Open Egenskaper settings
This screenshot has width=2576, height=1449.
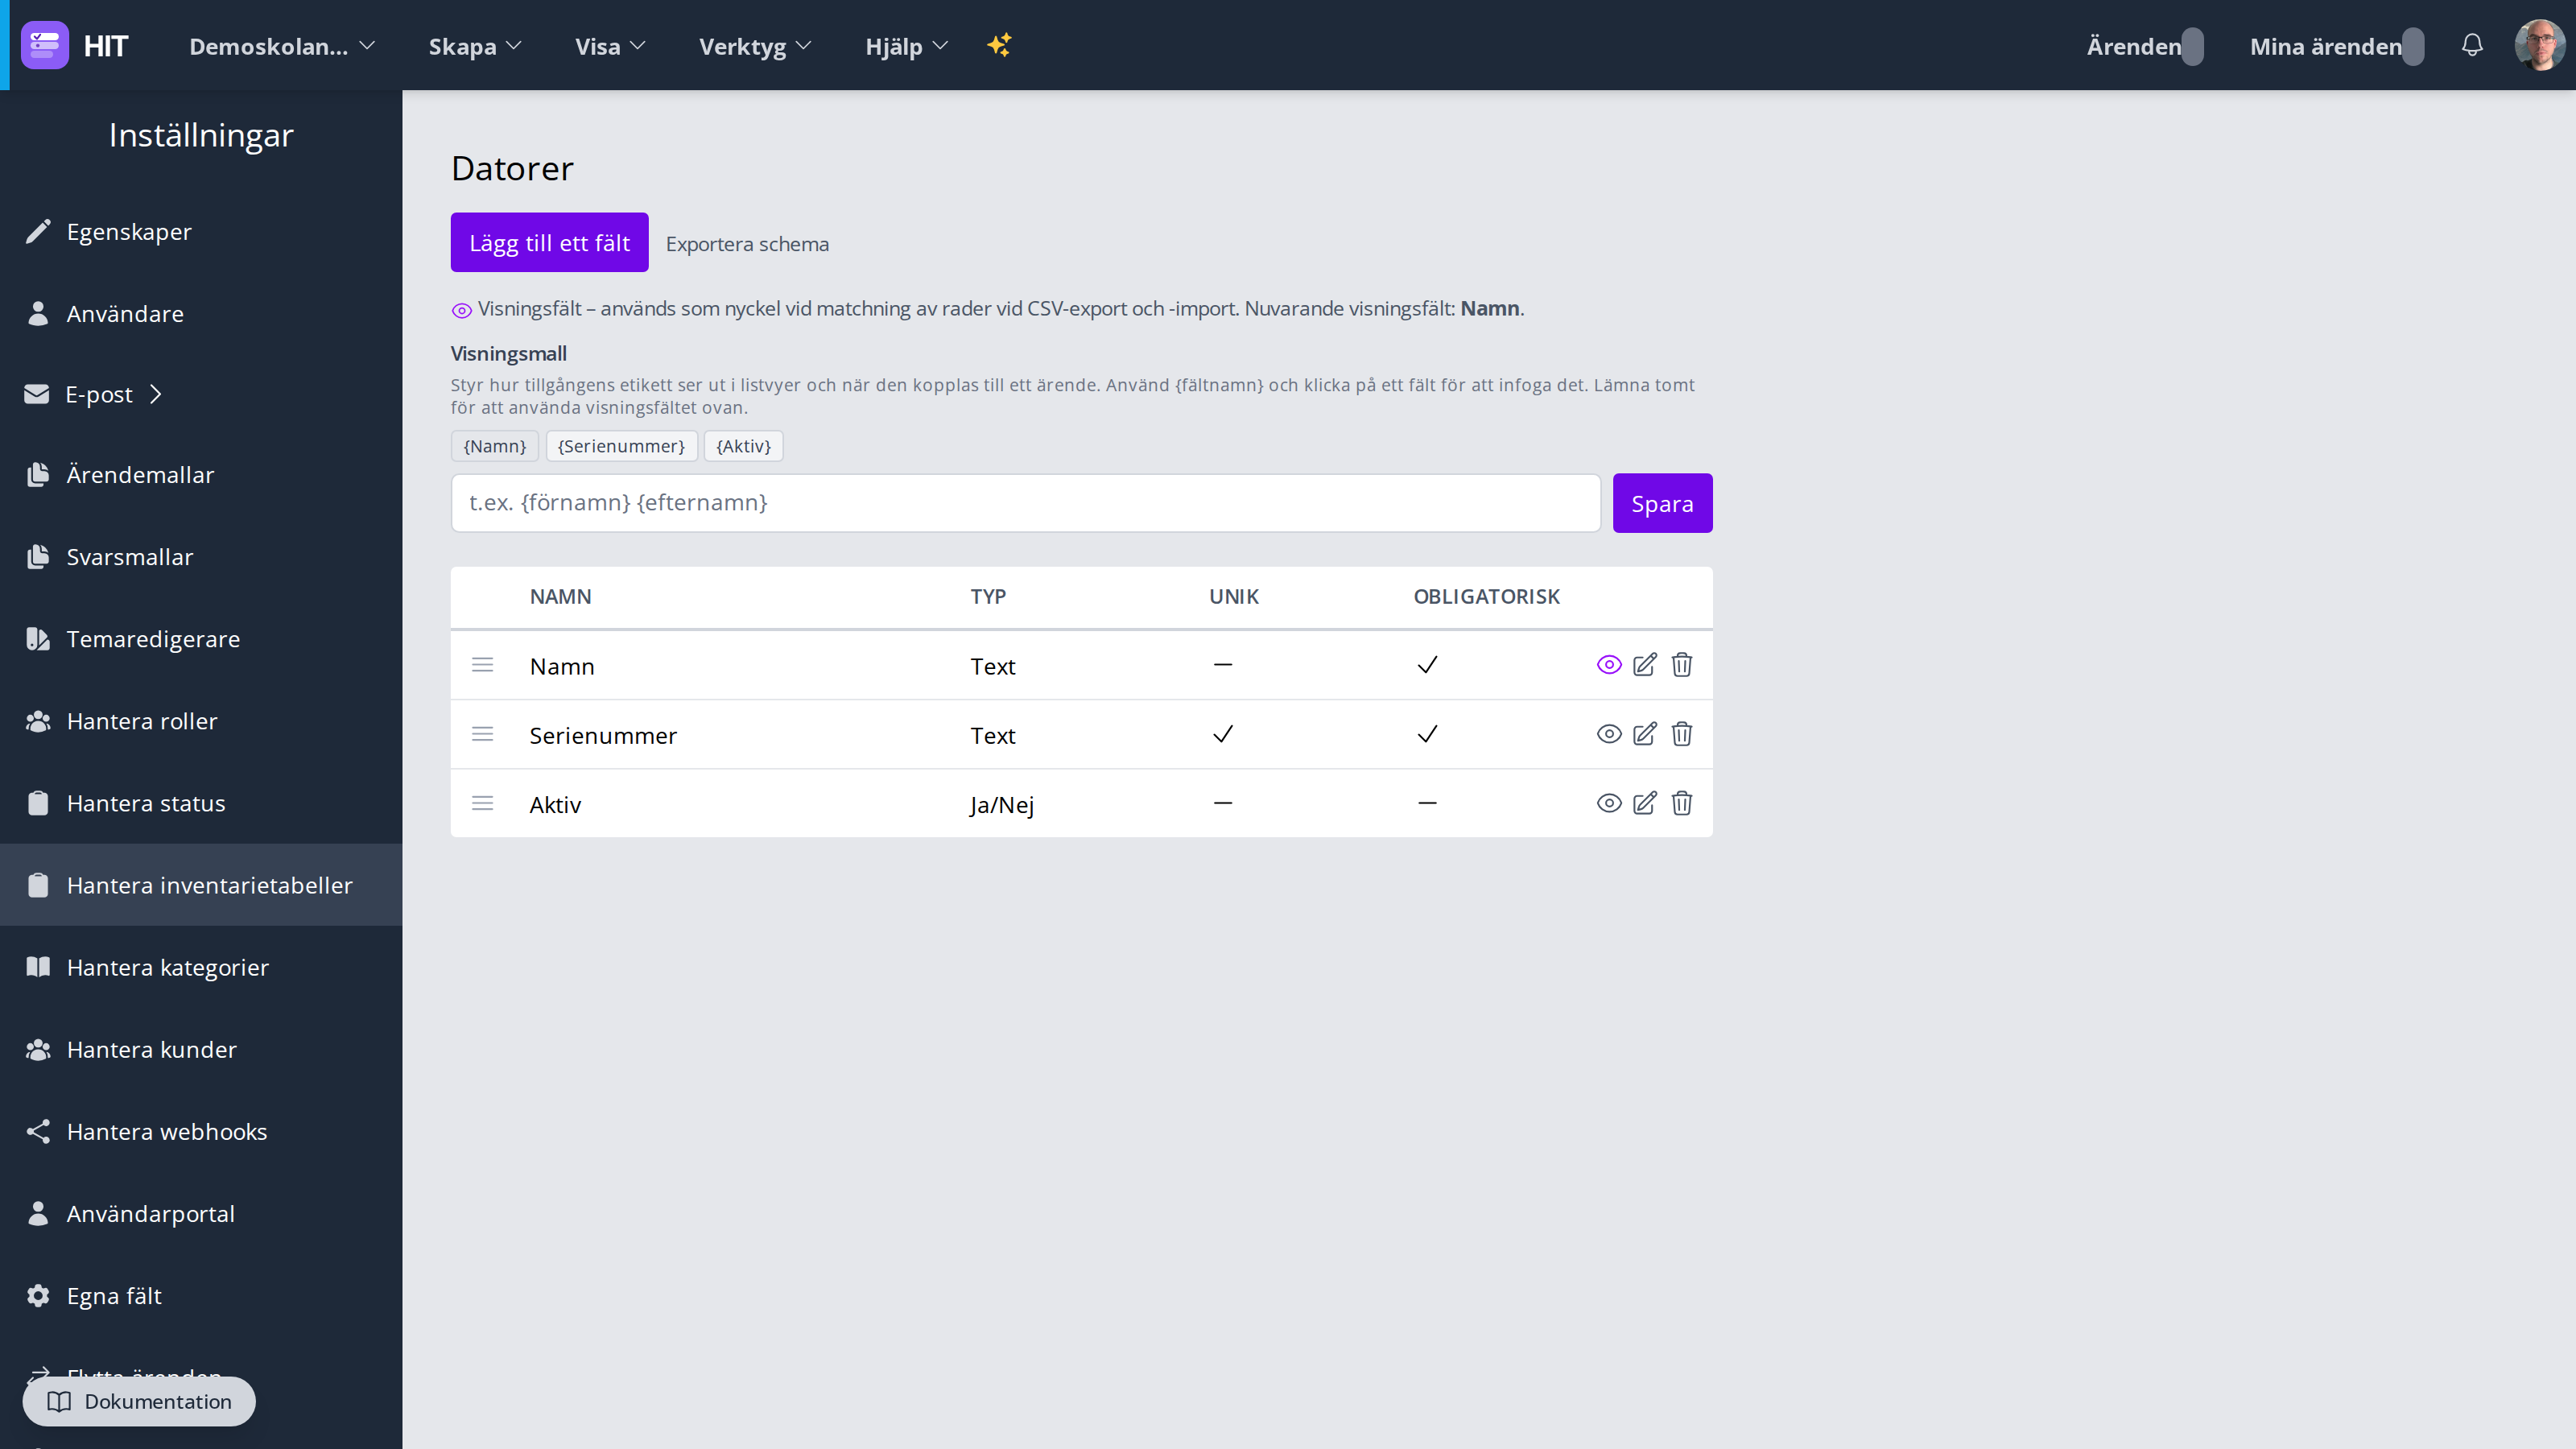tap(201, 231)
